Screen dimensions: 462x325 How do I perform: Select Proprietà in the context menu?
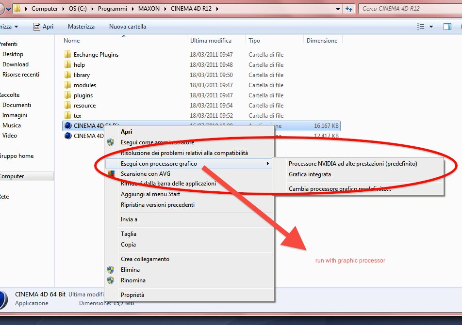(x=132, y=294)
